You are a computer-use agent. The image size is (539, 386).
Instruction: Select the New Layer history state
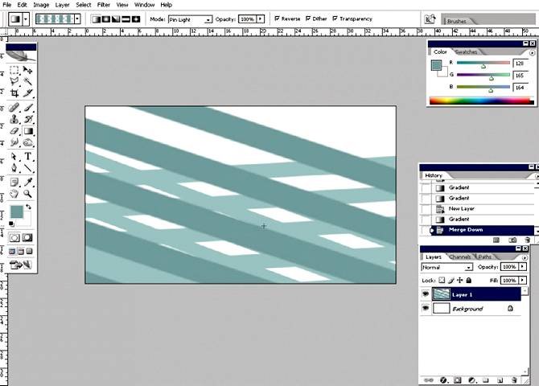[x=462, y=208]
